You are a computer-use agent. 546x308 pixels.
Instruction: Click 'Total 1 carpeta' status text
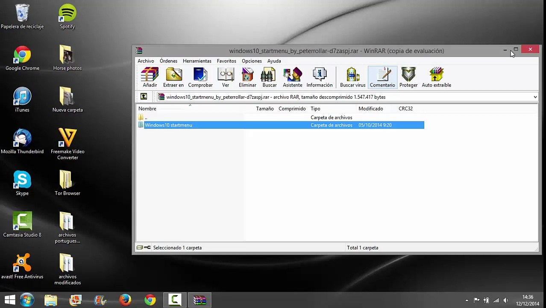pyautogui.click(x=362, y=248)
